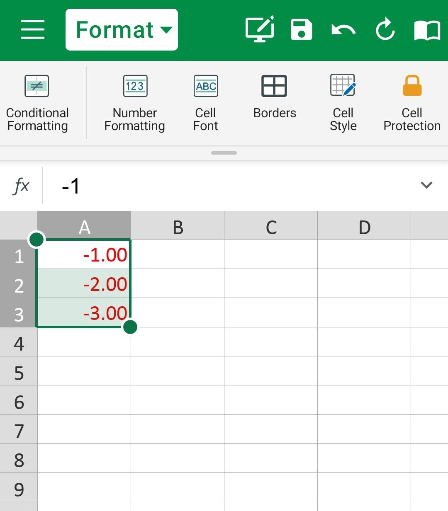Click the top-left selection handle
The width and height of the screenshot is (448, 511).
[x=37, y=239]
